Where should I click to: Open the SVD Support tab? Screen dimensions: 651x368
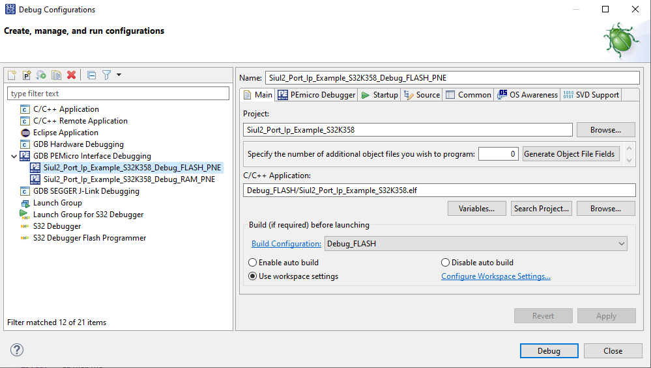[x=590, y=95]
